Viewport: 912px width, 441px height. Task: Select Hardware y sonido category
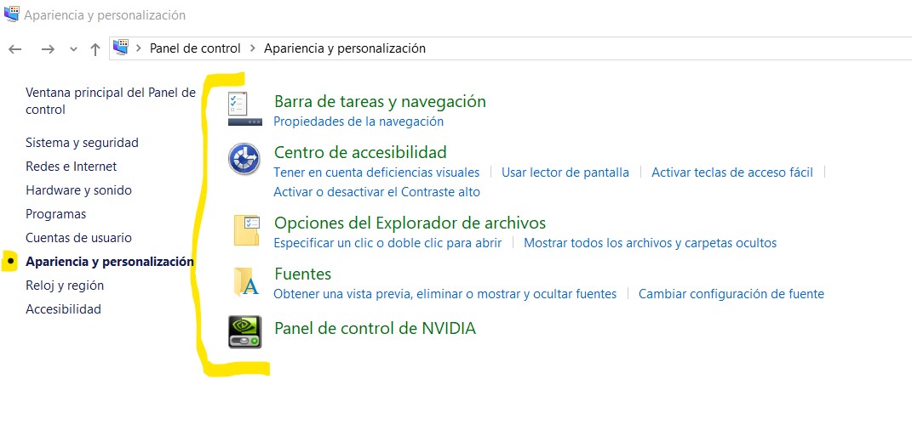[x=78, y=190]
